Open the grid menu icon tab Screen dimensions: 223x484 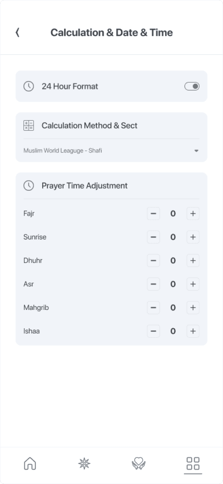coord(193,463)
